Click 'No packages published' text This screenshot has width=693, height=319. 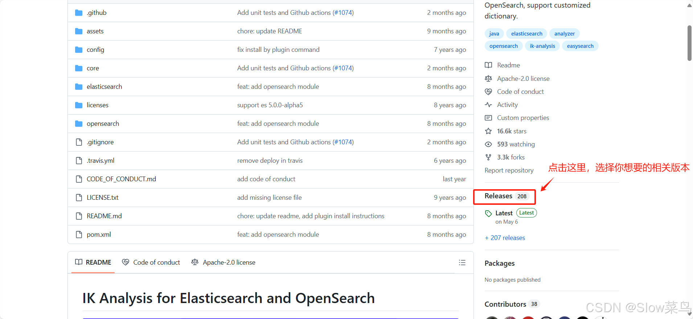coord(512,280)
